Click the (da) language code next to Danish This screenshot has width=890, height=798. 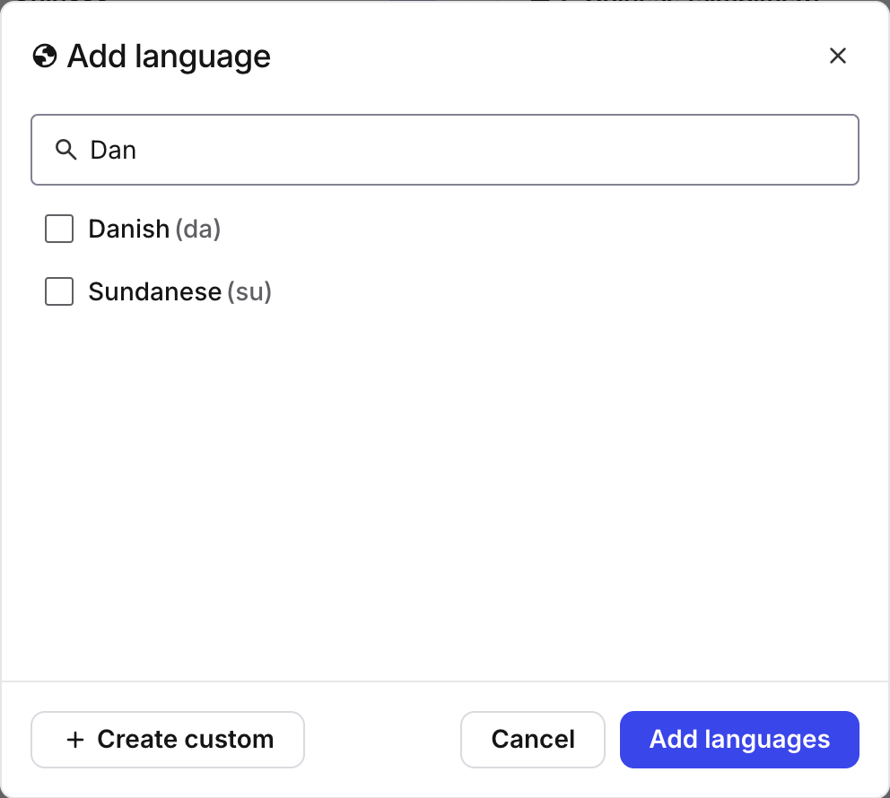(x=199, y=229)
